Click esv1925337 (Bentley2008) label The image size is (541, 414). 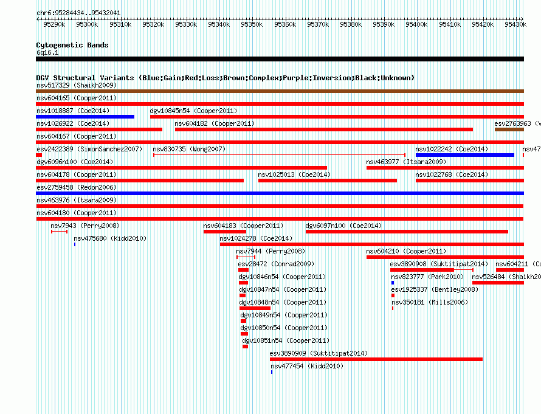point(435,289)
